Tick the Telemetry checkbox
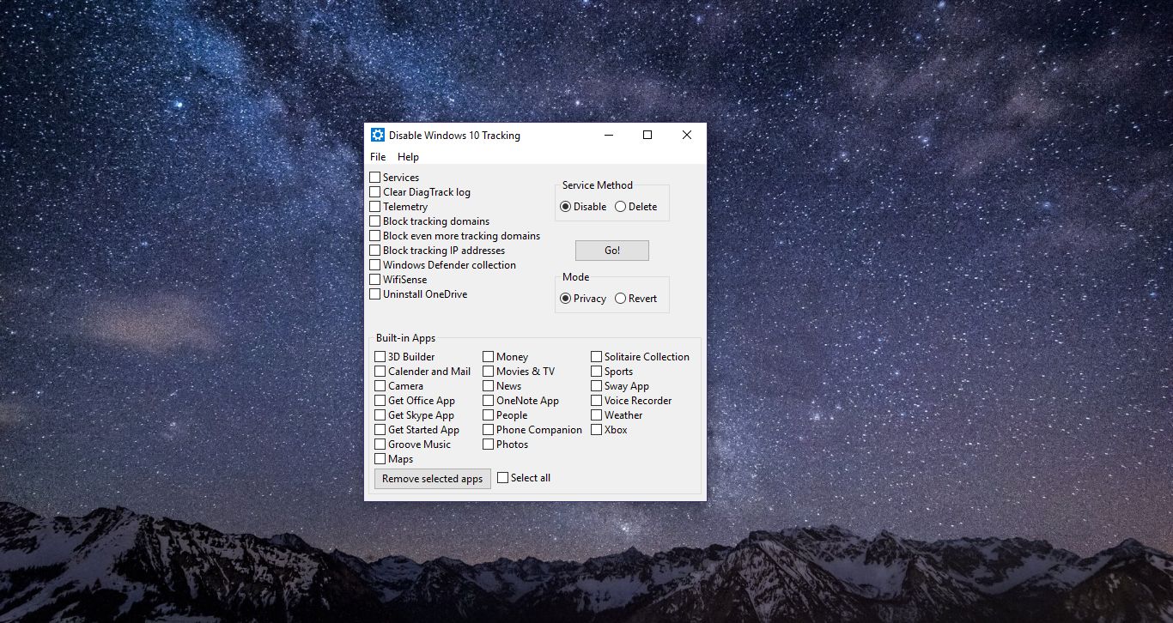 click(375, 207)
